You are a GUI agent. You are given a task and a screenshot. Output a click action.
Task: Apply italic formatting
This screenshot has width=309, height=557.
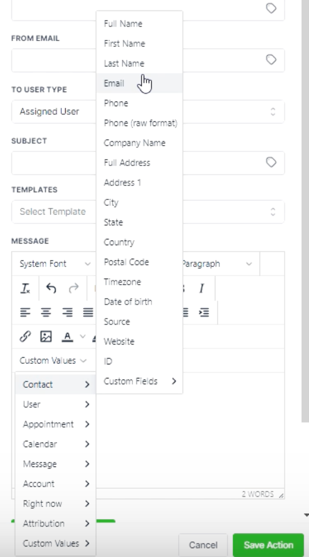click(202, 288)
